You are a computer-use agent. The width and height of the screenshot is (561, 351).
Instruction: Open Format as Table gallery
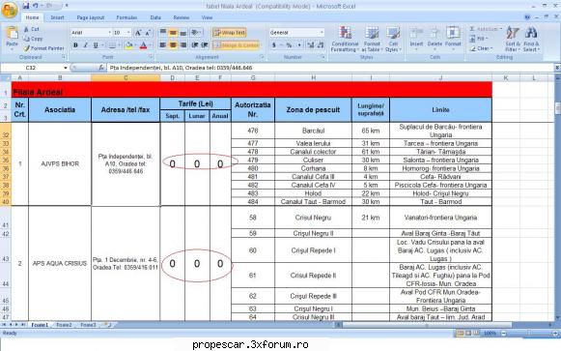[x=372, y=39]
